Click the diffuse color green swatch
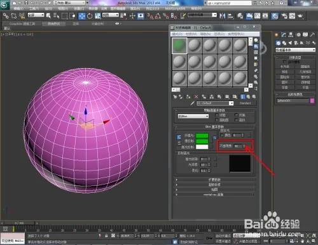Screen dimensions: 318x245 (202, 141)
